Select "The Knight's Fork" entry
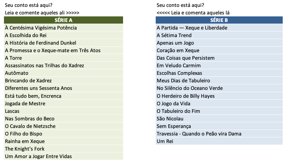 coord(25,149)
